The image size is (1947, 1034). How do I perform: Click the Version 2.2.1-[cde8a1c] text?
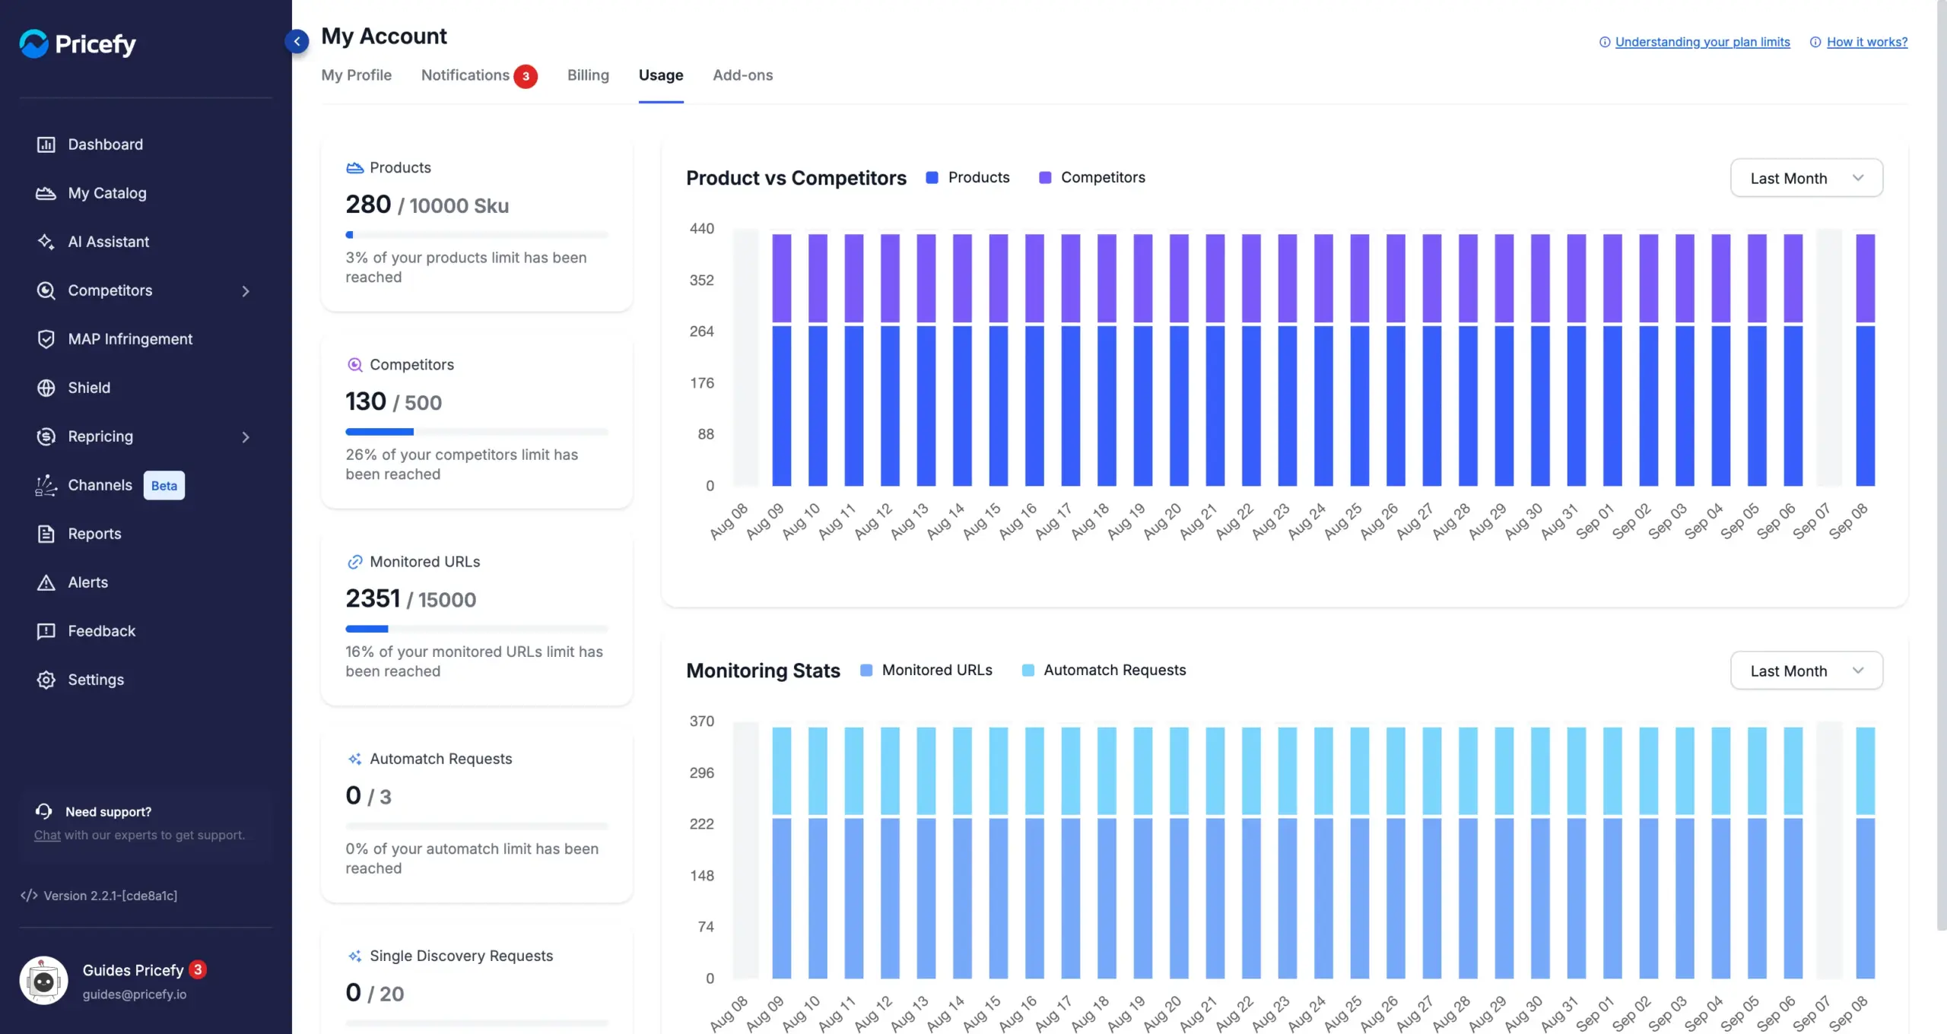110,896
